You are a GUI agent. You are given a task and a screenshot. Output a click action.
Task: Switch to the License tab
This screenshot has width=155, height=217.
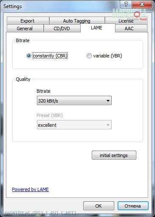click(x=126, y=21)
